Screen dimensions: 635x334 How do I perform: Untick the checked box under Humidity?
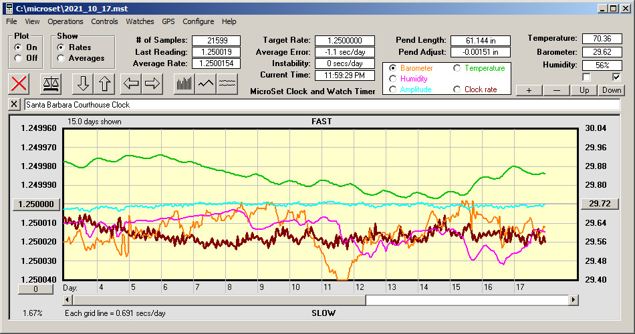tap(616, 77)
